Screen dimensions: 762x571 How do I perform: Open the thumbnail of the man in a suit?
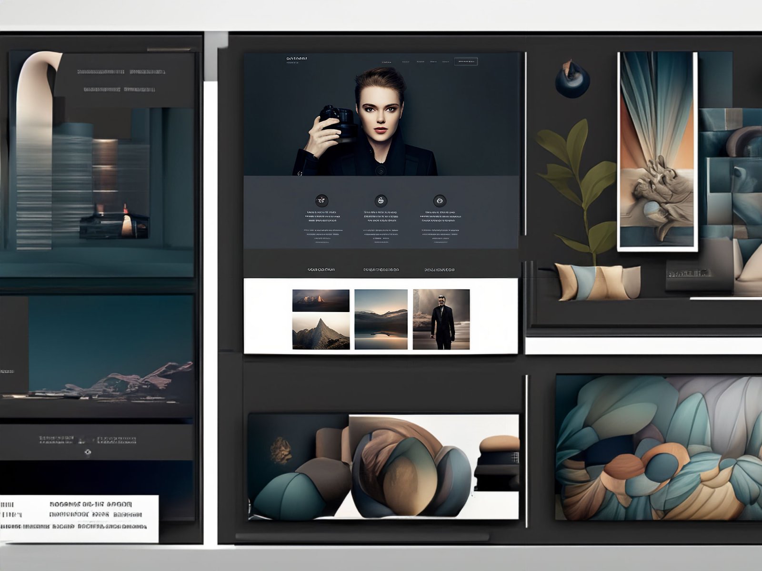point(441,319)
